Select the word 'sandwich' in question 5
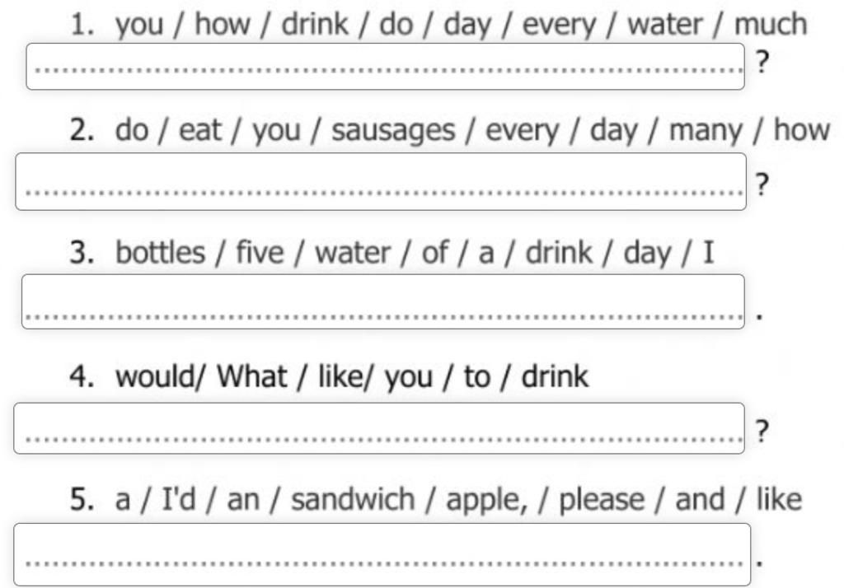 click(x=353, y=499)
